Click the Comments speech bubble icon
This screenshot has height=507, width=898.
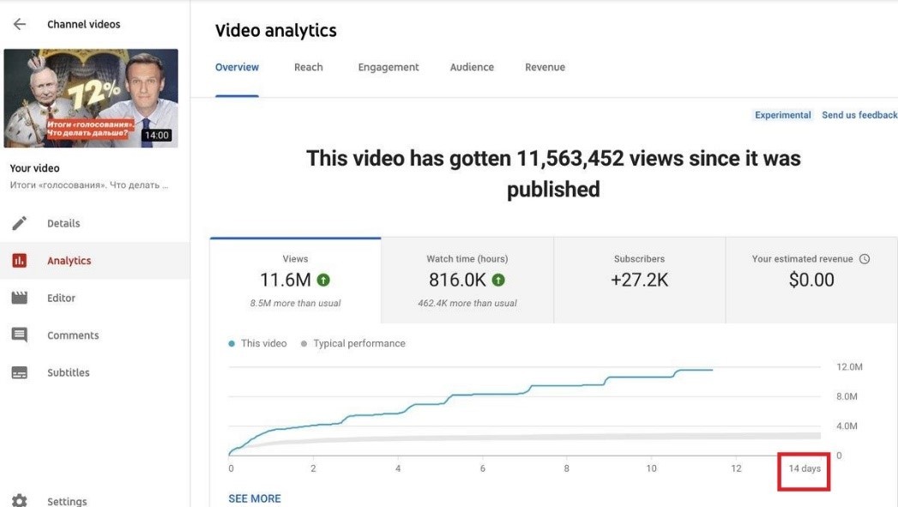19,335
